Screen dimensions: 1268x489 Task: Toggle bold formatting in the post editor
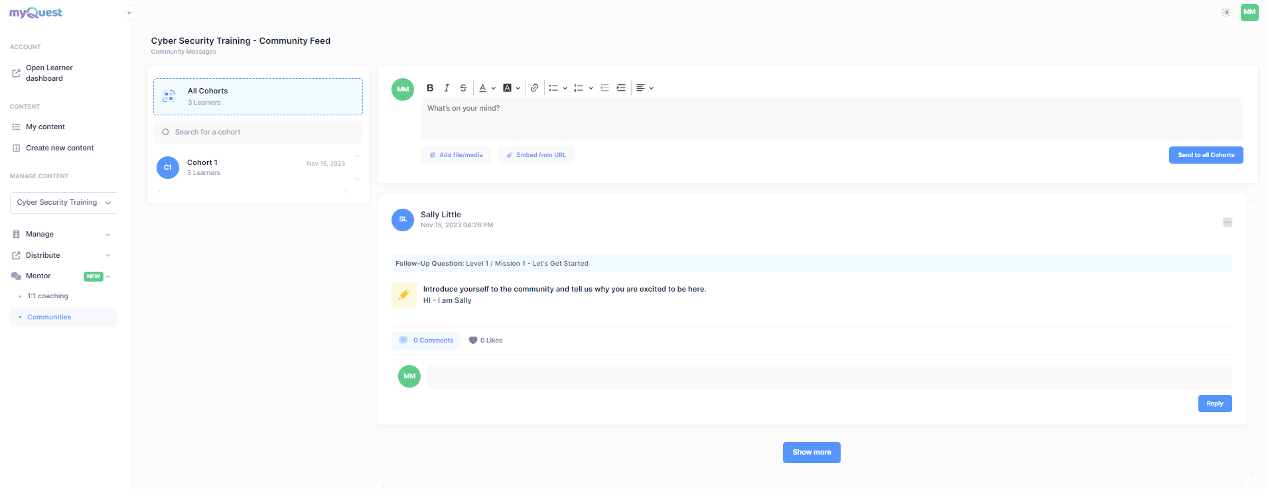(430, 88)
